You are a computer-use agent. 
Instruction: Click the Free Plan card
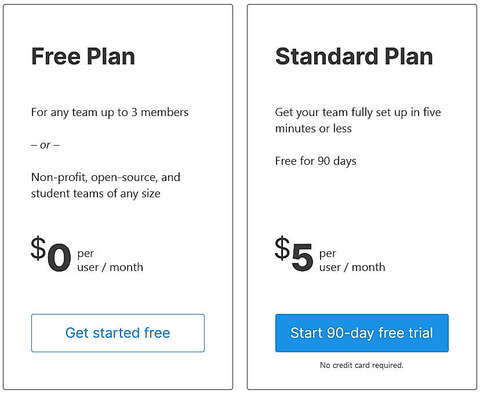click(117, 197)
